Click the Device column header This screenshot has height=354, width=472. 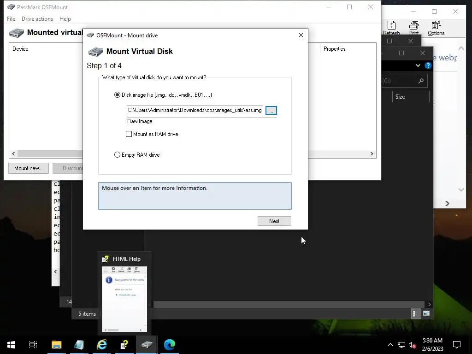20,49
